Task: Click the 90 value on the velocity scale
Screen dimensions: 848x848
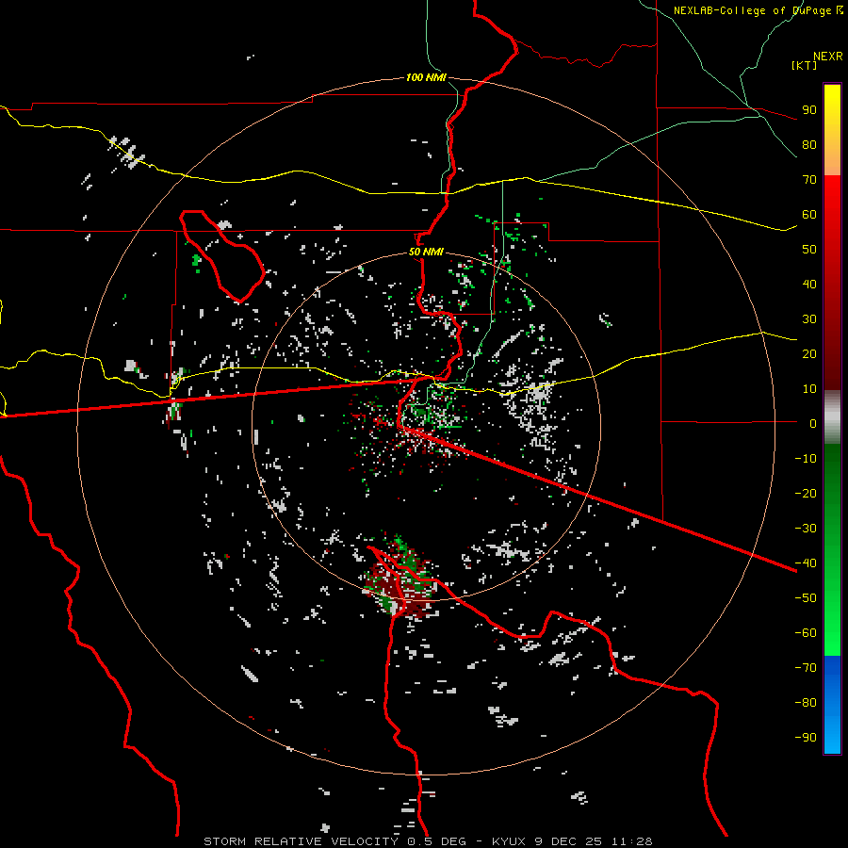Action: 809,110
